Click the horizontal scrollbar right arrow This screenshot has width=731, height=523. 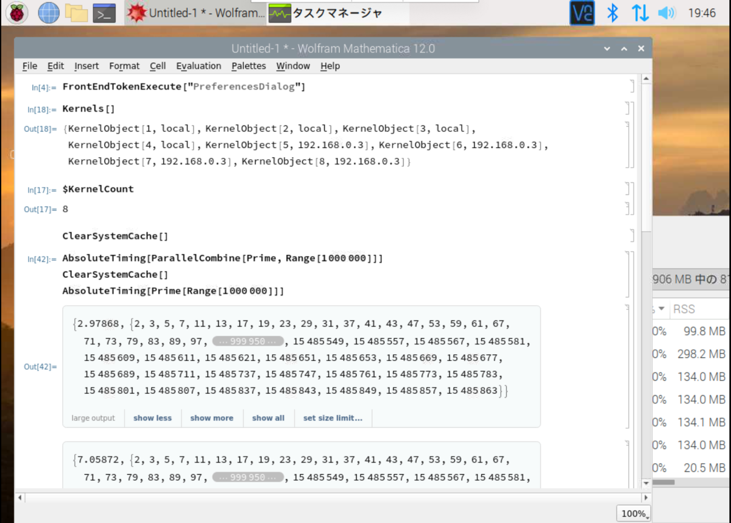pyautogui.click(x=646, y=497)
